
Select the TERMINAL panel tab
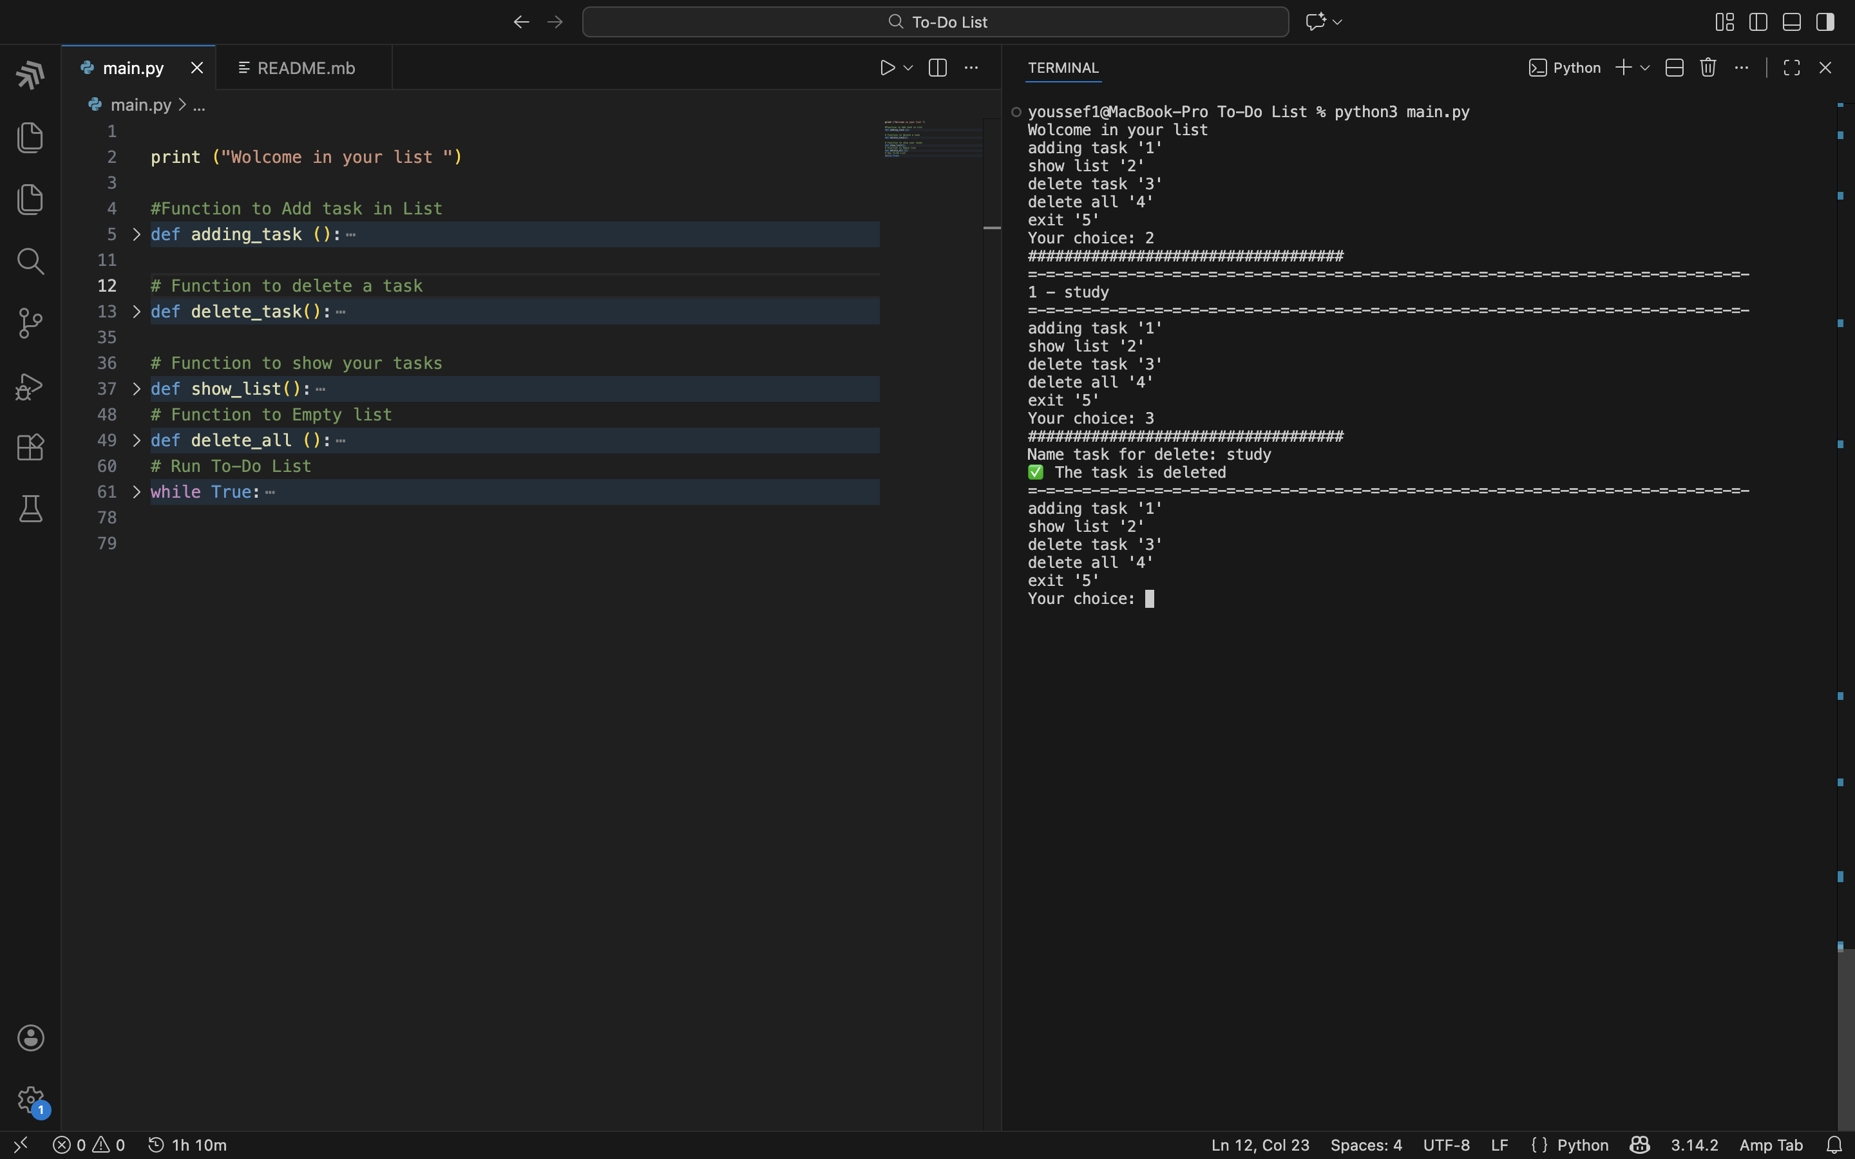[x=1063, y=68]
